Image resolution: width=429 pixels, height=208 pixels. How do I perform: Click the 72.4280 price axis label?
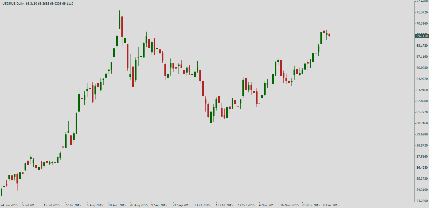pyautogui.click(x=422, y=1)
